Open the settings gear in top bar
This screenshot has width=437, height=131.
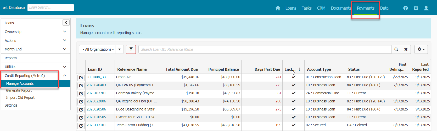[x=416, y=8]
